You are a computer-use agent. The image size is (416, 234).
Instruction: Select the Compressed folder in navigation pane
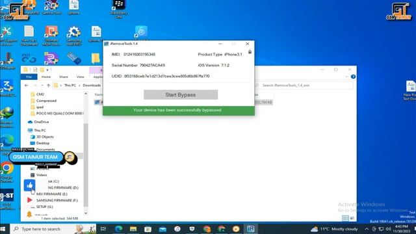pyautogui.click(x=46, y=101)
